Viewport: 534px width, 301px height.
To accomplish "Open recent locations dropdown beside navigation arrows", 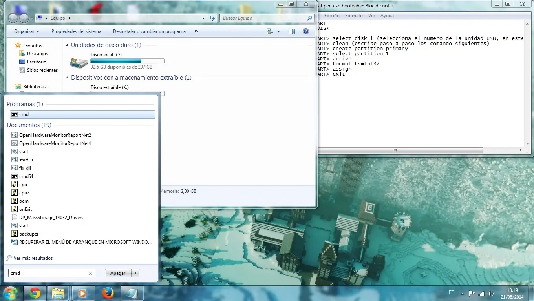I will coord(31,18).
